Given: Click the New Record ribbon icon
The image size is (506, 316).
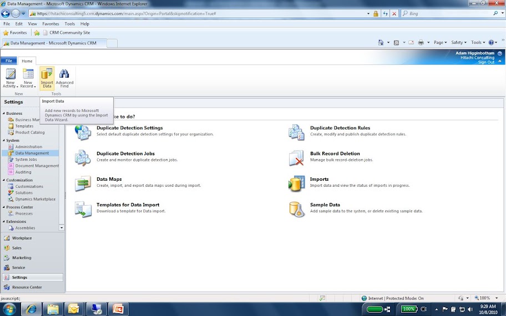Looking at the screenshot, I should click(28, 74).
